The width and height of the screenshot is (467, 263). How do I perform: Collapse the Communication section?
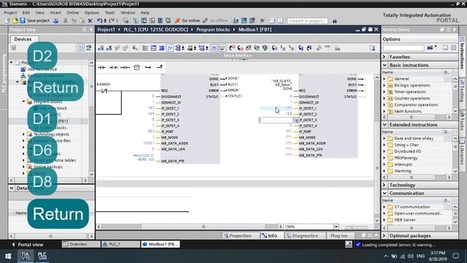[x=385, y=193]
